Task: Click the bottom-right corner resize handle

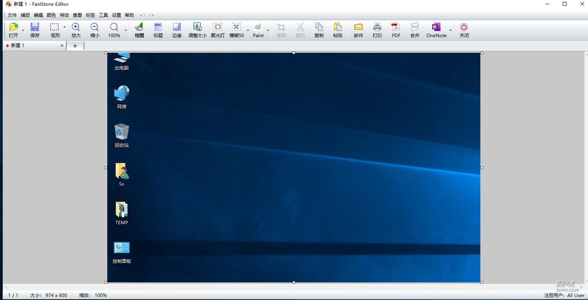Action: tap(482, 282)
